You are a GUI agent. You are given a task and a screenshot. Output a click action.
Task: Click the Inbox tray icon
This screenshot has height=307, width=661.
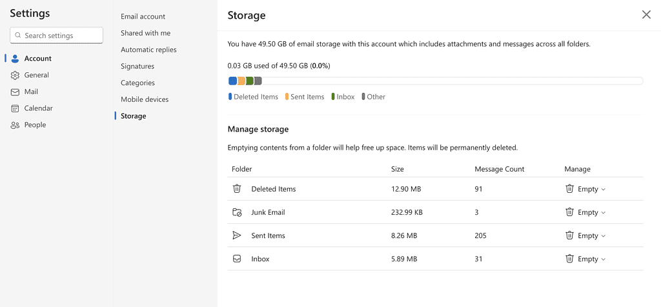click(x=237, y=259)
